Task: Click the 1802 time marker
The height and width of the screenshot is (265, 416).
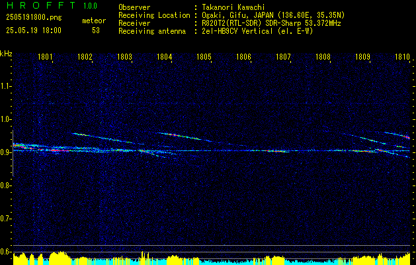Action: coord(85,56)
